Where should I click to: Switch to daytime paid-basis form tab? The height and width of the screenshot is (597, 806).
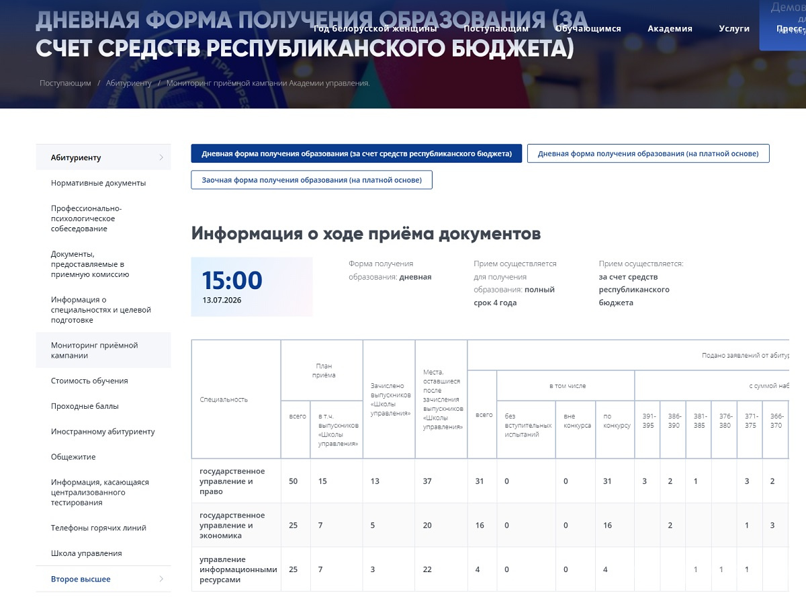(x=648, y=153)
